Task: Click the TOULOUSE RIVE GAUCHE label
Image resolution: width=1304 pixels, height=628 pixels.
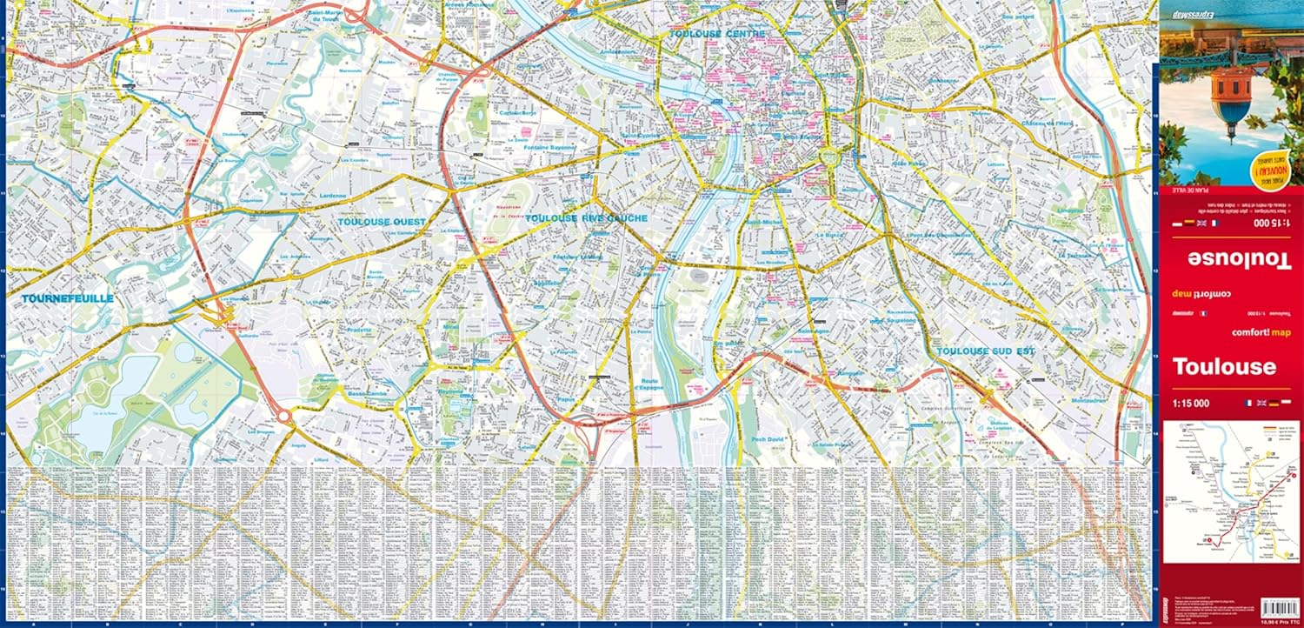Action: 586,218
